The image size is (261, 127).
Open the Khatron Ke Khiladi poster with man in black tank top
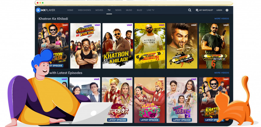pyautogui.click(x=86, y=46)
